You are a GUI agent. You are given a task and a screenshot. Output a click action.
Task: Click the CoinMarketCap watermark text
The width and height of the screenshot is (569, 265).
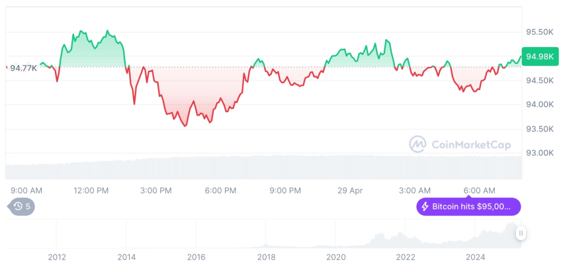click(470, 143)
